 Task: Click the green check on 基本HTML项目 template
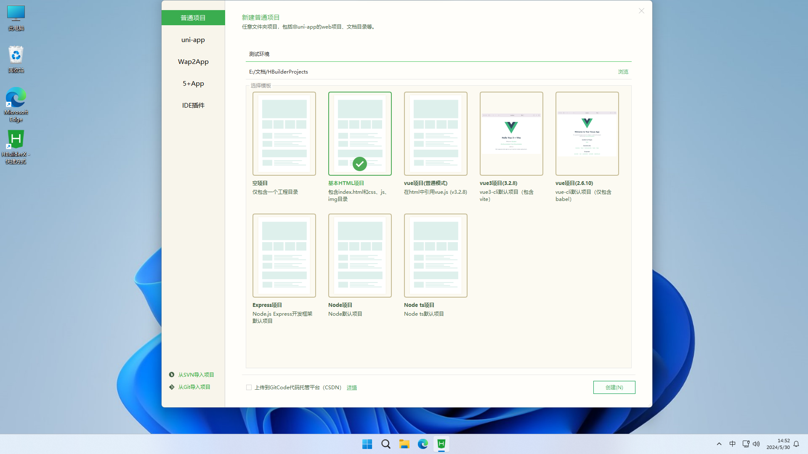360,164
